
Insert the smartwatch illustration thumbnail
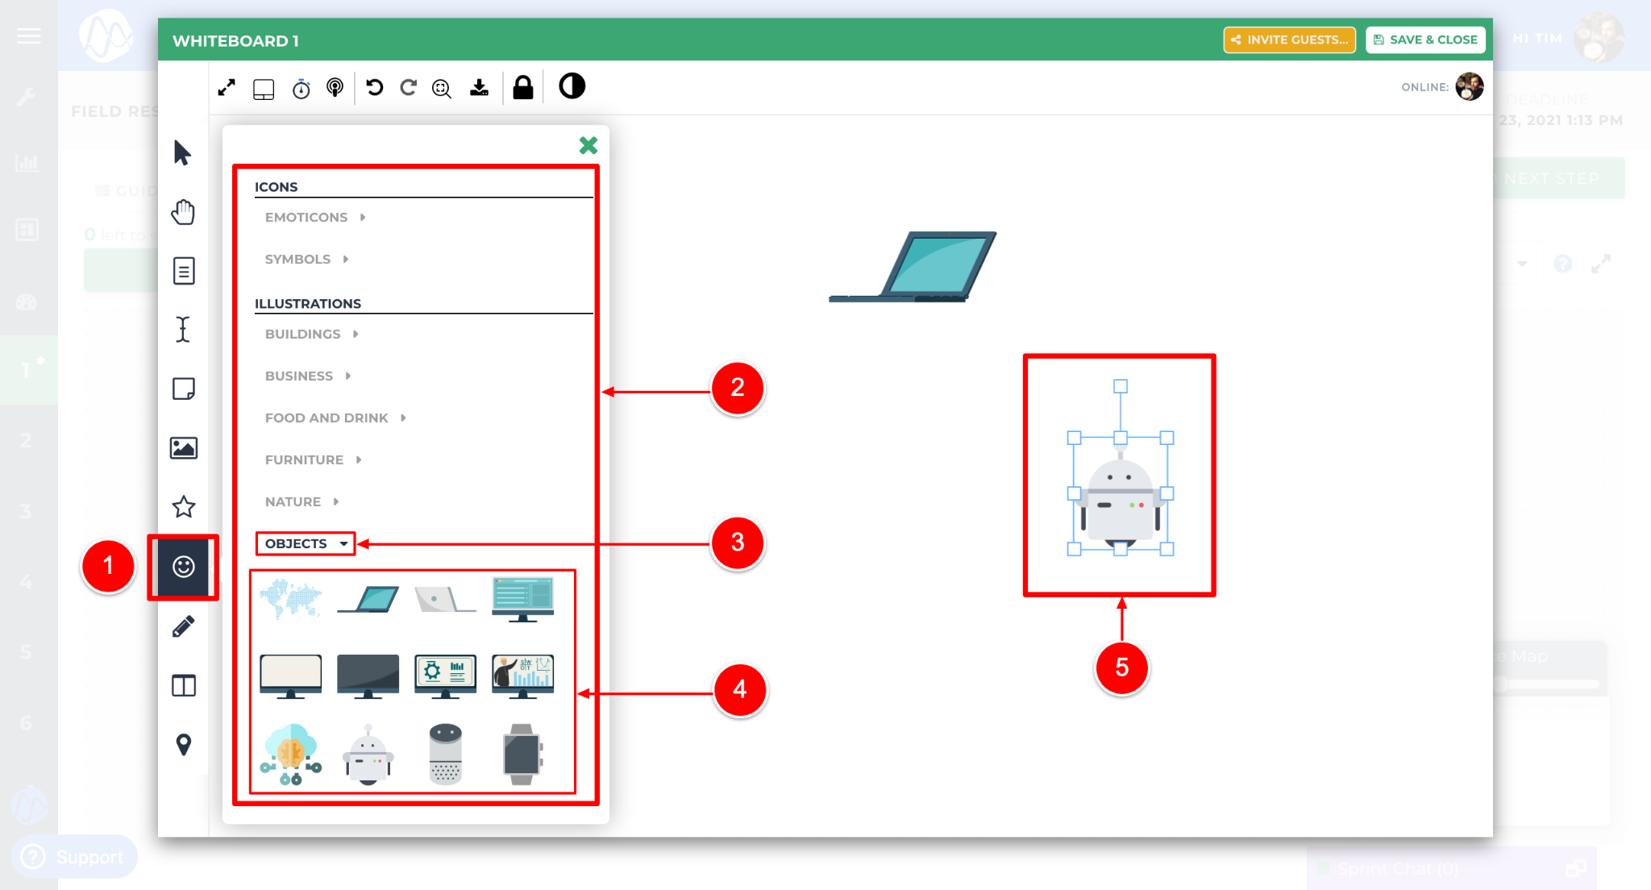click(522, 754)
